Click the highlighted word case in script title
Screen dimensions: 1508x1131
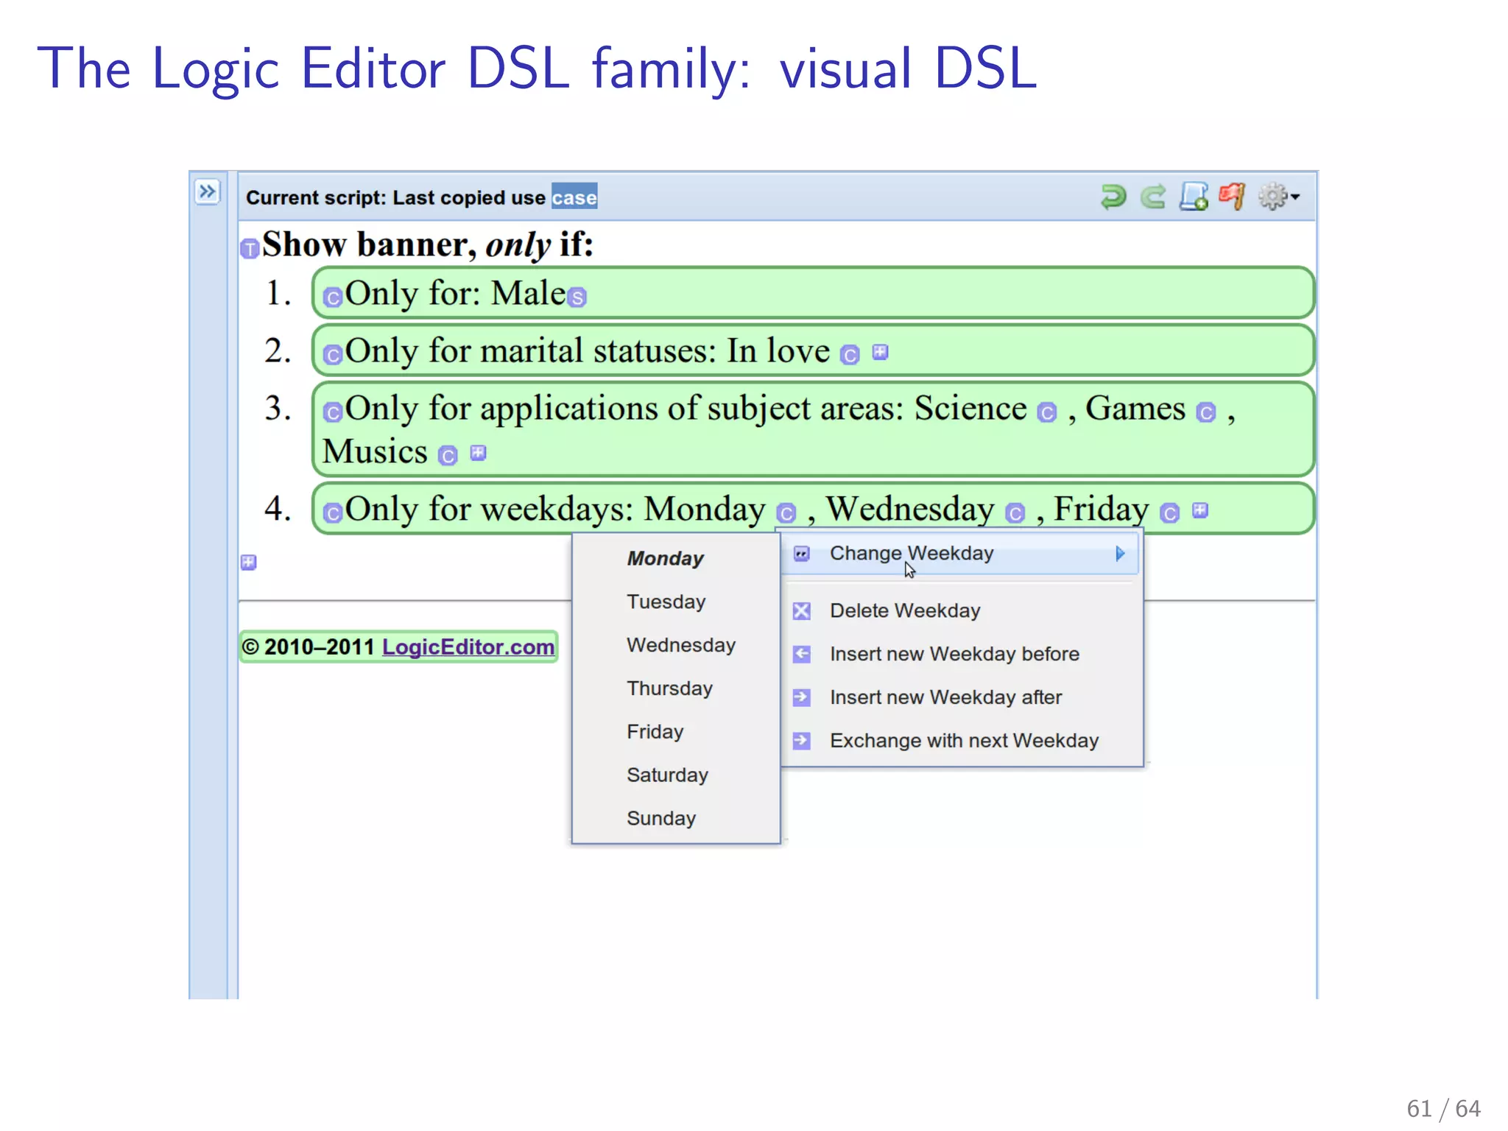coord(574,197)
